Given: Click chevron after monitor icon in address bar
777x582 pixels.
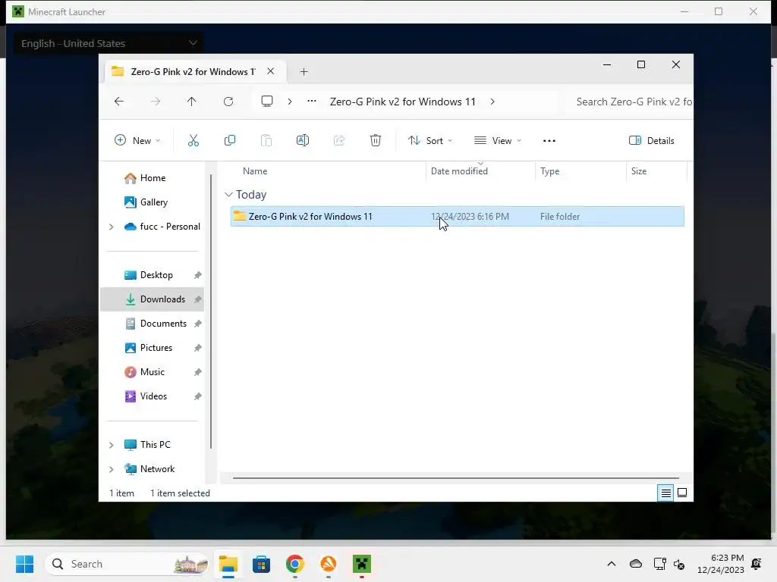Looking at the screenshot, I should 290,102.
